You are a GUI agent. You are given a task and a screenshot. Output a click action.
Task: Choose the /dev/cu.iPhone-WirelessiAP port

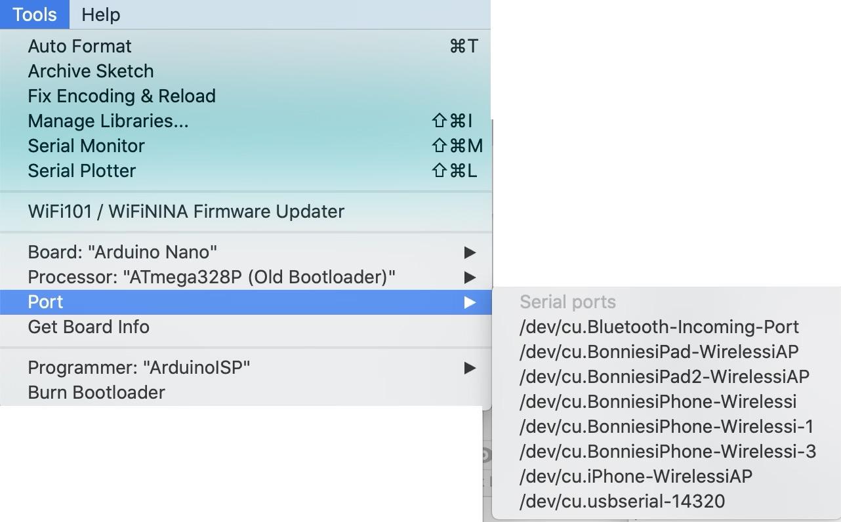635,476
